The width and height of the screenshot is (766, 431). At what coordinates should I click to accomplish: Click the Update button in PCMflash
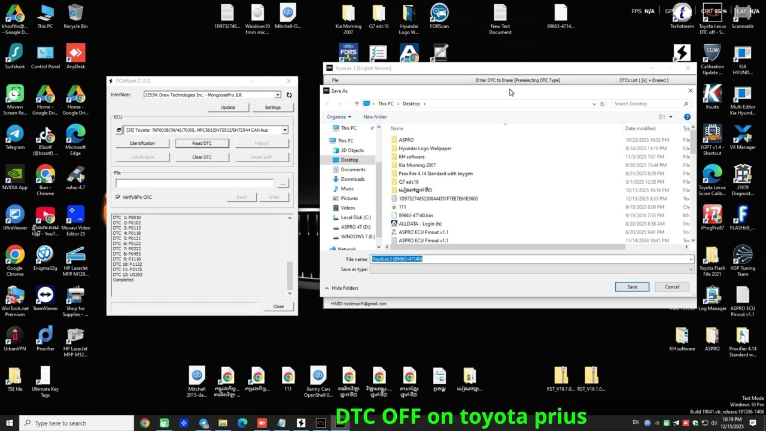click(x=228, y=107)
